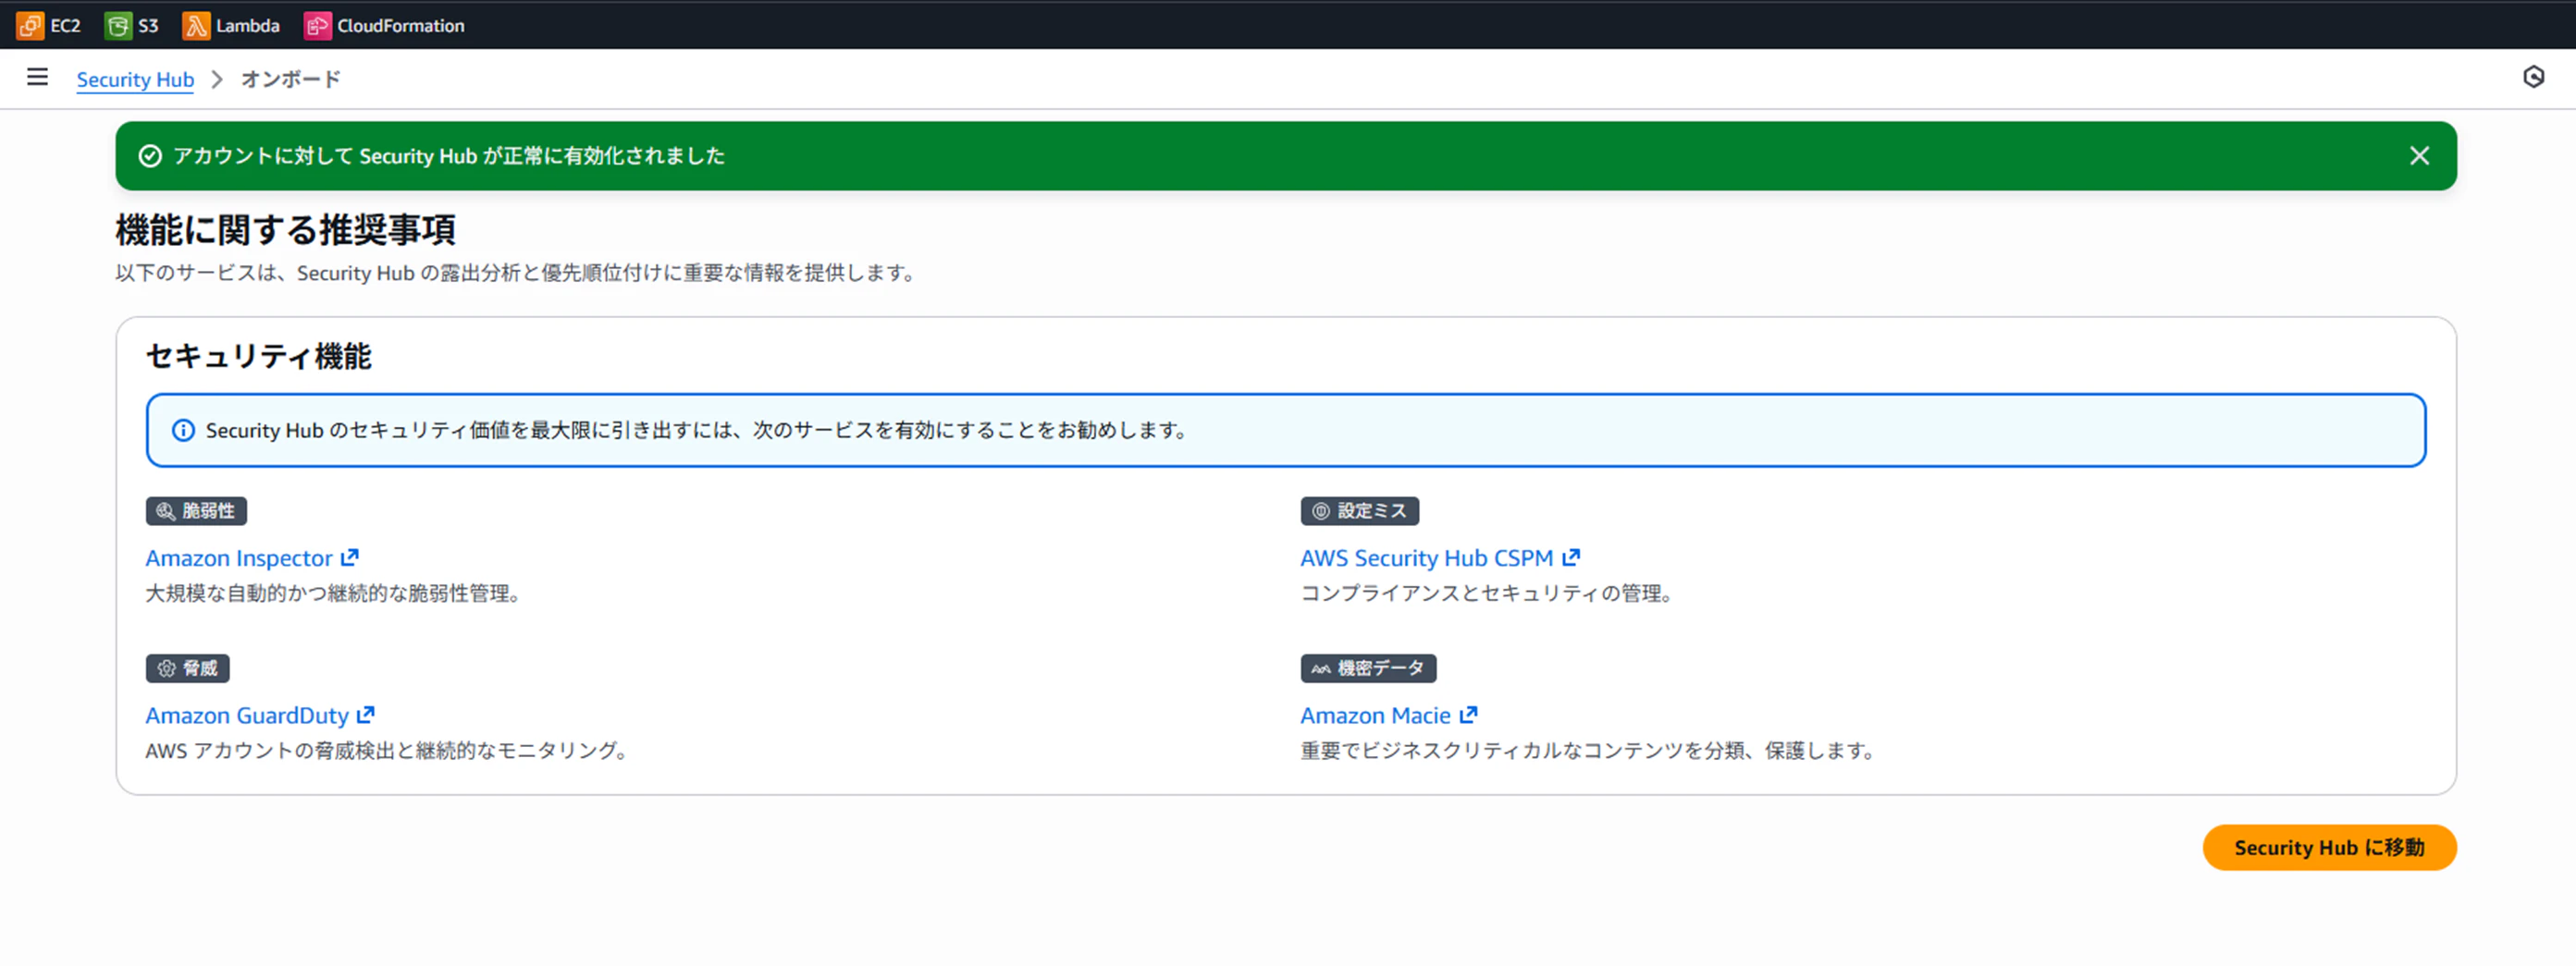This screenshot has height=966, width=2576.
Task: Click the info icon in blue notice
Action: coord(183,431)
